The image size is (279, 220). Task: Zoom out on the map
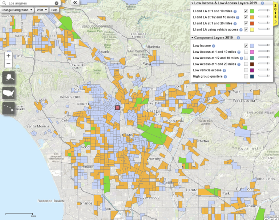click(8, 64)
